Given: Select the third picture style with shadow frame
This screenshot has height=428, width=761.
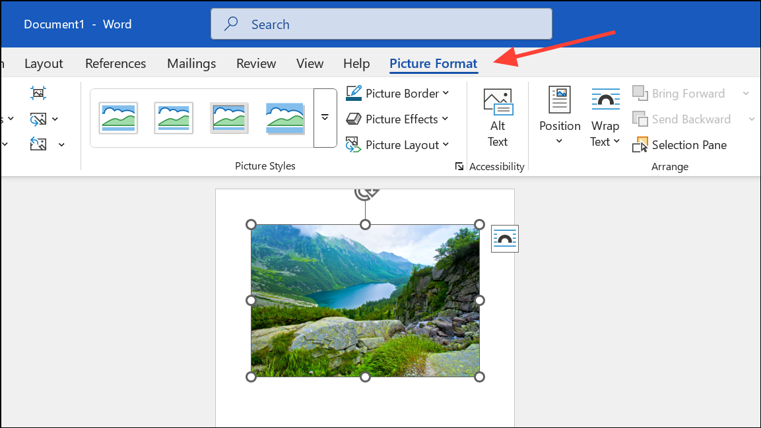Looking at the screenshot, I should [x=228, y=117].
